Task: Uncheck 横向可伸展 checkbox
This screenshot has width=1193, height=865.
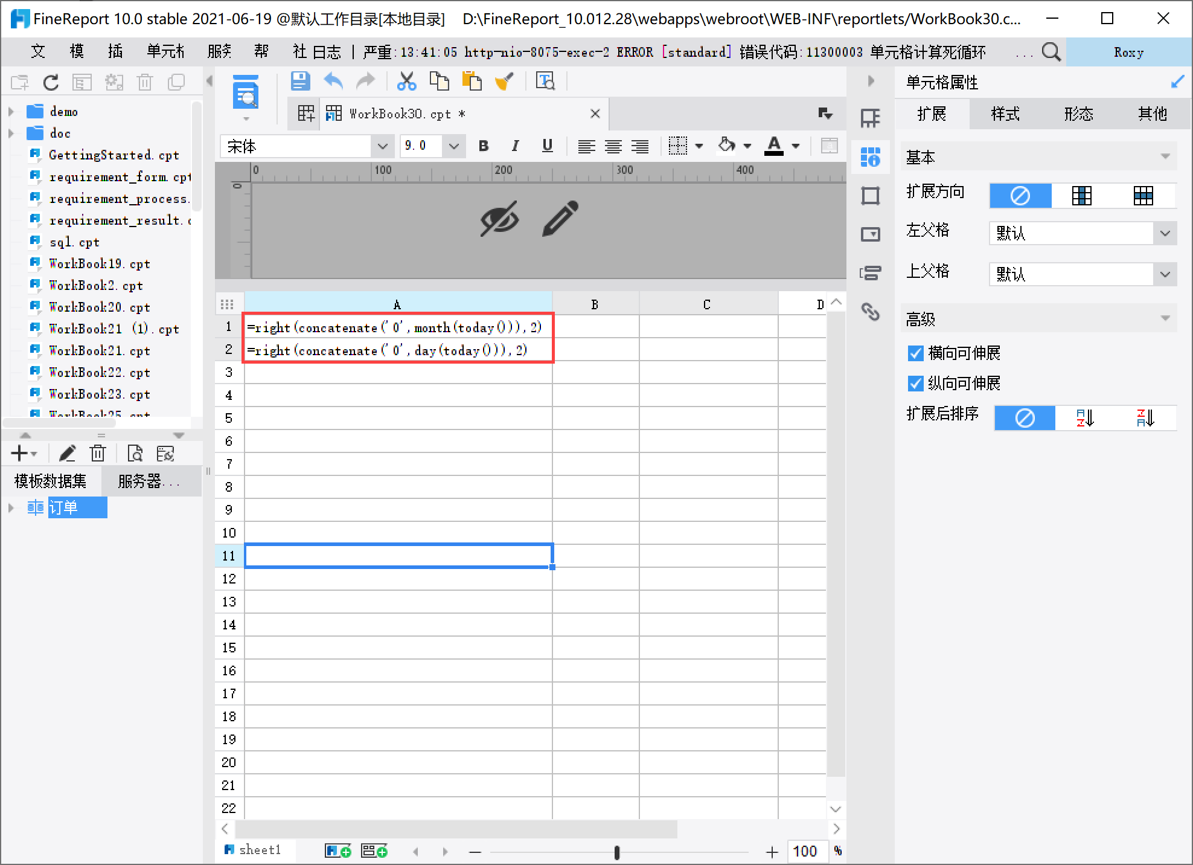Action: [915, 353]
